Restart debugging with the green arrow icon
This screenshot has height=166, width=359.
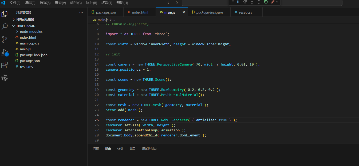pyautogui.click(x=266, y=2)
